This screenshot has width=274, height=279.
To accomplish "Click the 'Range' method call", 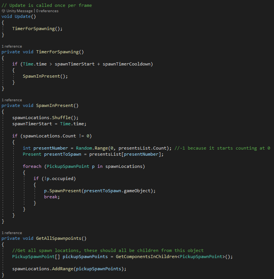I will (101, 148).
